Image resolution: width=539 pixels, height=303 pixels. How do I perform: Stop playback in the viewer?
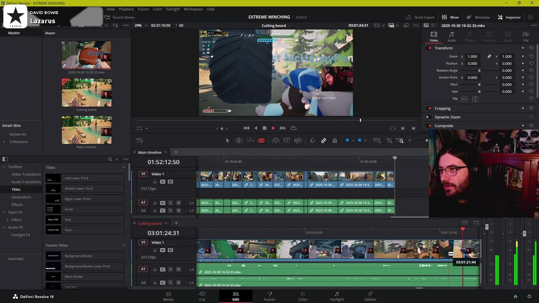click(264, 128)
